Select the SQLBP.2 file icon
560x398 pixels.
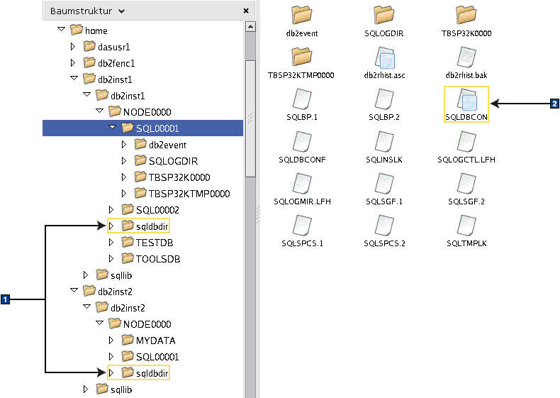(384, 99)
